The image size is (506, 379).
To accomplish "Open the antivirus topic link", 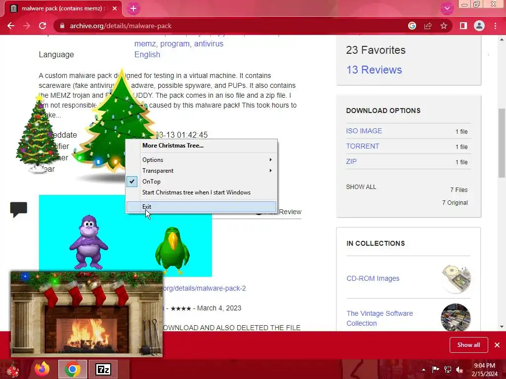I will [x=209, y=43].
